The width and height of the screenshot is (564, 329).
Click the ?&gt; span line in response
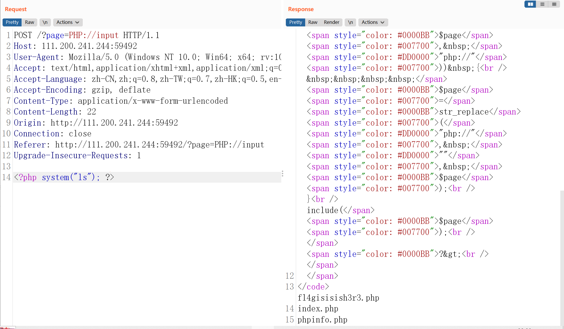tap(398, 254)
